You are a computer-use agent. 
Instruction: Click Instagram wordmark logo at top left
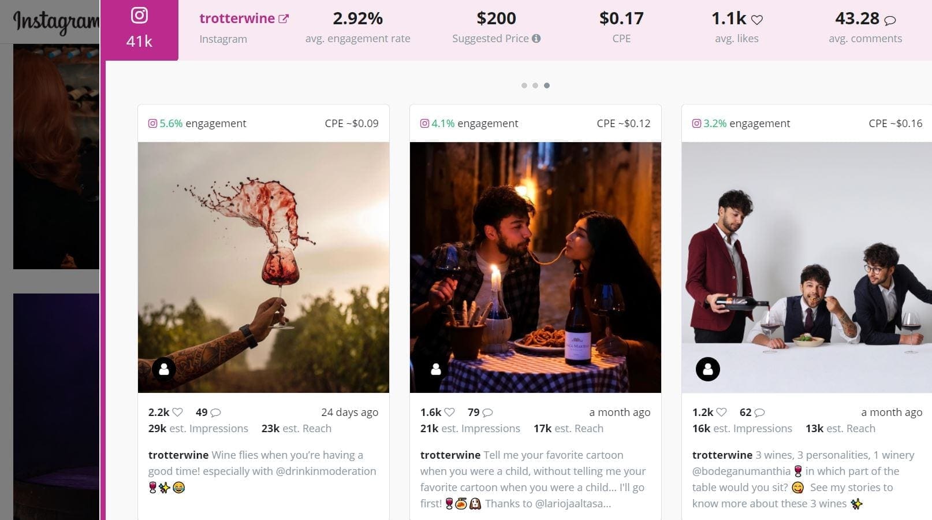coord(55,22)
